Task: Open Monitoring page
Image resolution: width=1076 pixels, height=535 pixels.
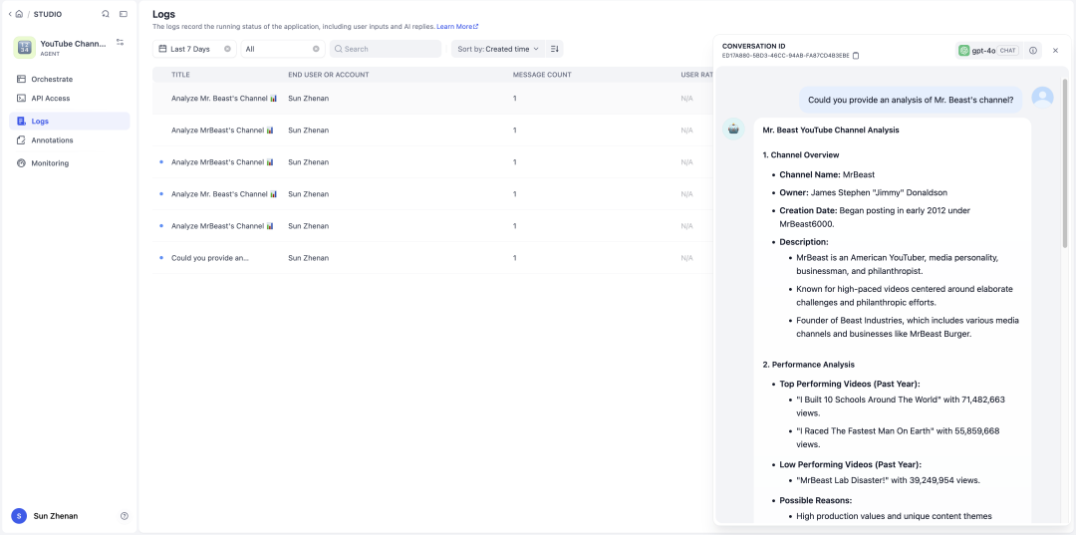Action: pos(70,163)
